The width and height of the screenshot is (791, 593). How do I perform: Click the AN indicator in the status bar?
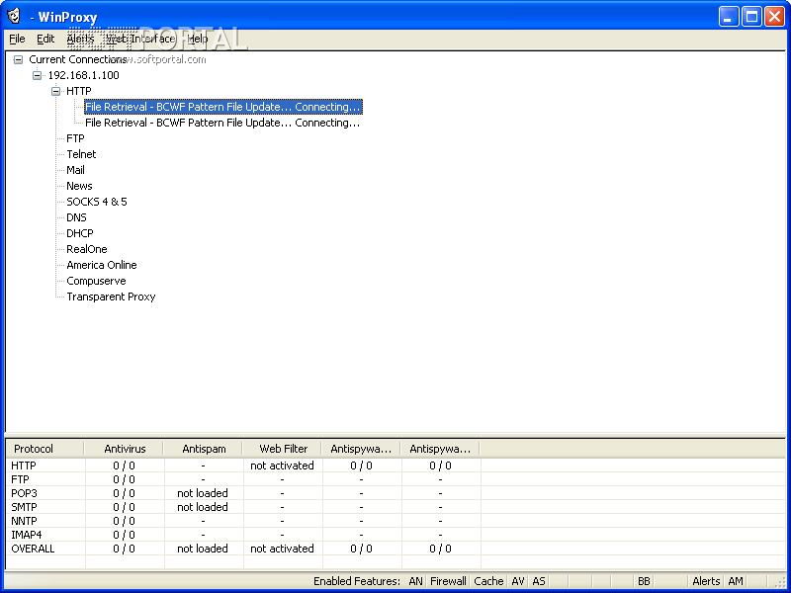point(415,581)
